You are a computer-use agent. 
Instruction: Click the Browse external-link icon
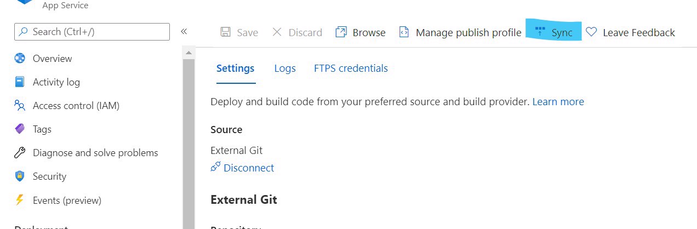(341, 32)
